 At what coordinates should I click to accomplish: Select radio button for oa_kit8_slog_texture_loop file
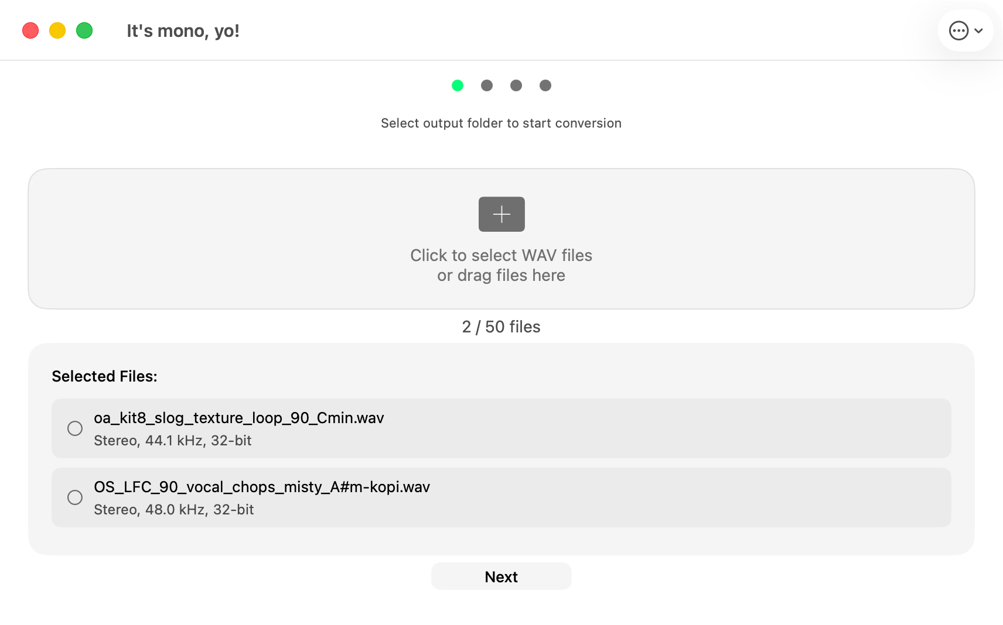pos(75,428)
